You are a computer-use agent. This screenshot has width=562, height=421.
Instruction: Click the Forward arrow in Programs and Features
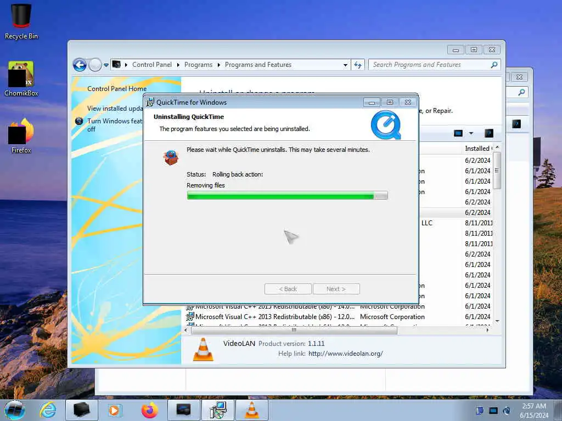click(x=95, y=65)
